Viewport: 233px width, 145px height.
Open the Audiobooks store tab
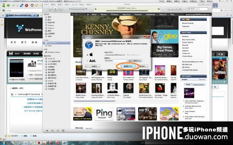click(151, 14)
